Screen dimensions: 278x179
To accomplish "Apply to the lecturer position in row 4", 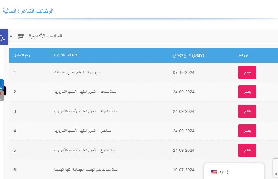I will pyautogui.click(x=247, y=131).
